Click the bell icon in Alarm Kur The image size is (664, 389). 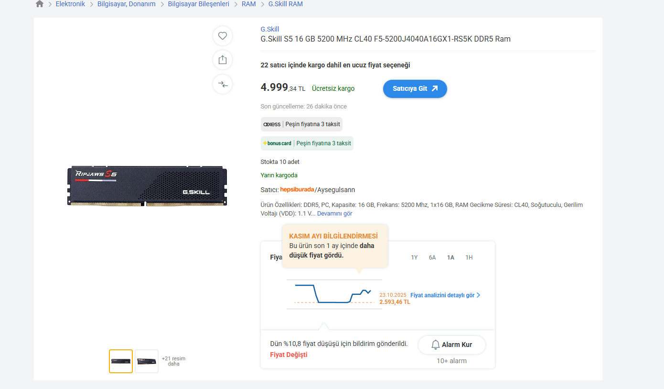pos(435,345)
